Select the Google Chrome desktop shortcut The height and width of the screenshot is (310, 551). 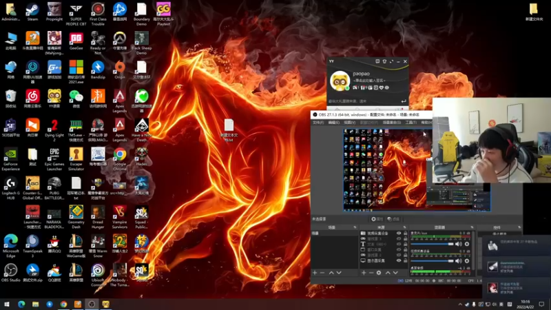pos(119,159)
